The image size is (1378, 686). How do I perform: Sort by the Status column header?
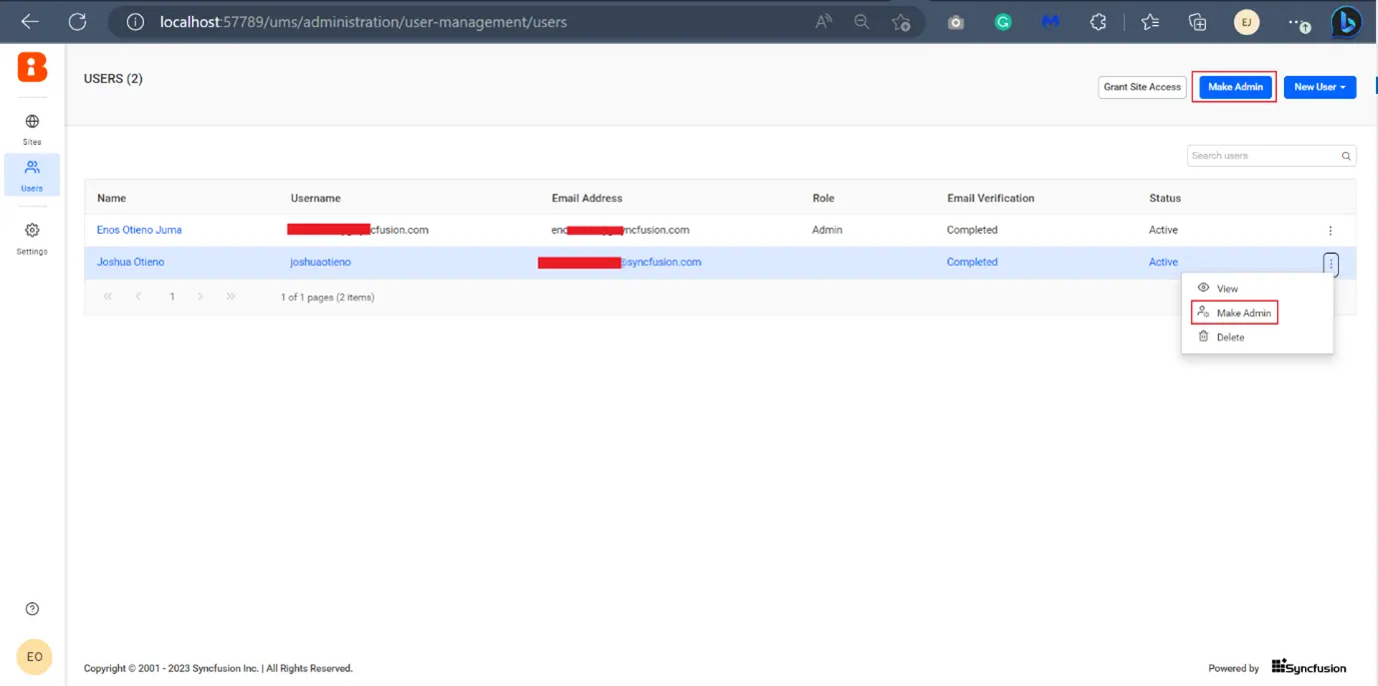tap(1165, 198)
